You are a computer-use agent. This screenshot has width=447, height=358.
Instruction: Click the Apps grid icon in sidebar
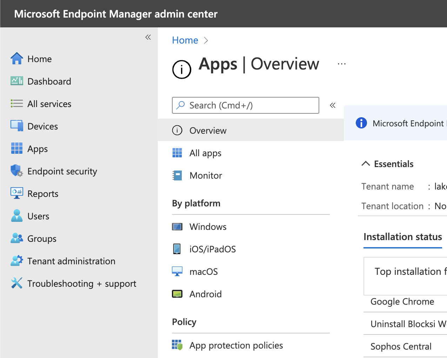17,148
